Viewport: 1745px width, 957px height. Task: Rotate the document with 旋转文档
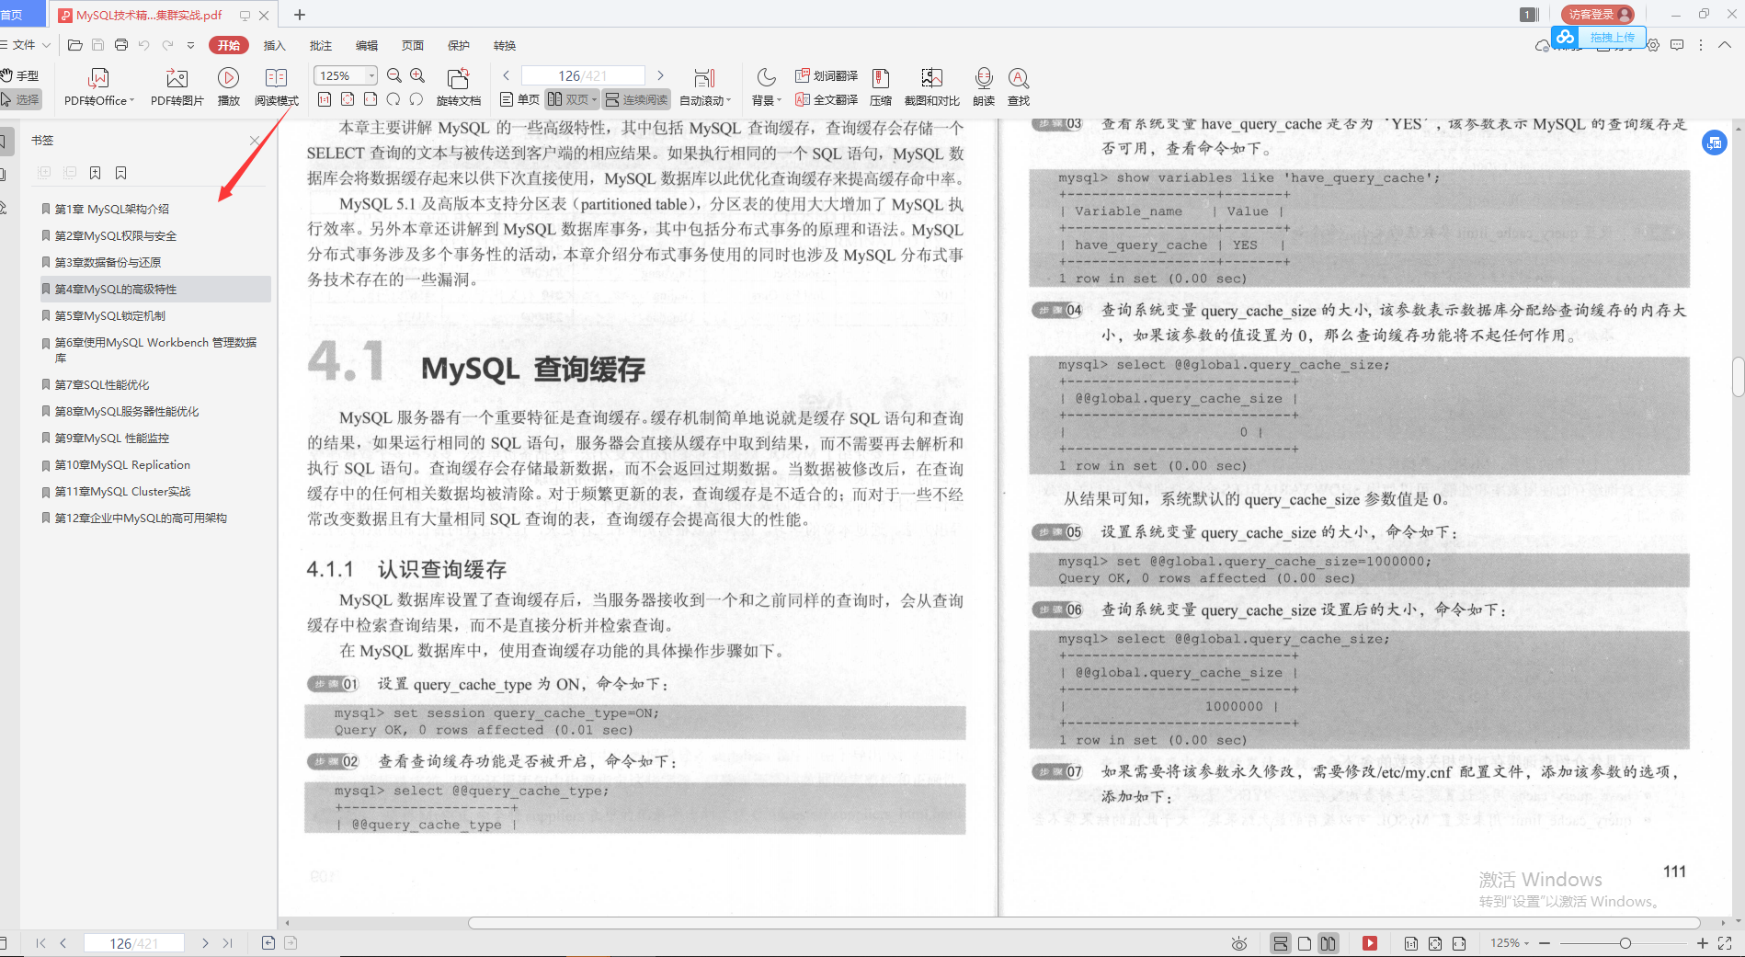point(459,85)
